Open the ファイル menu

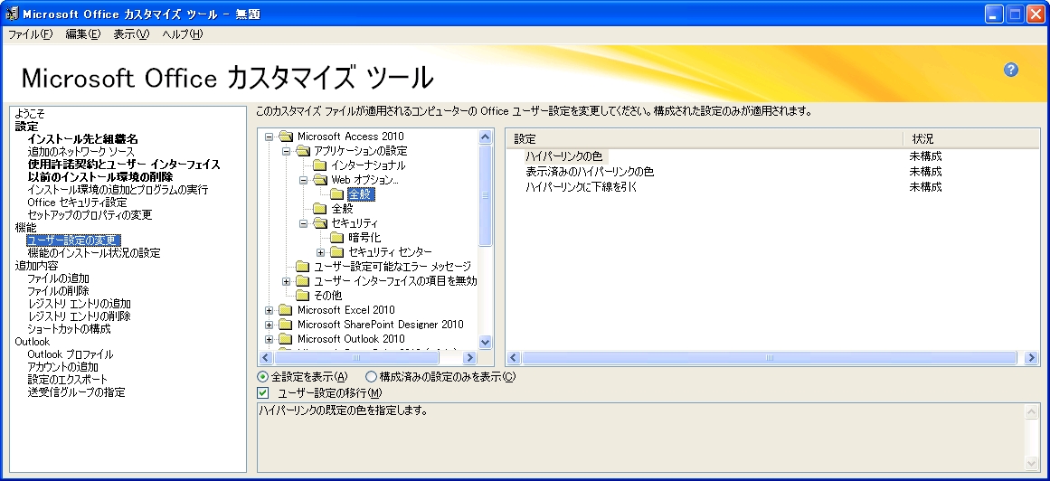tap(30, 34)
